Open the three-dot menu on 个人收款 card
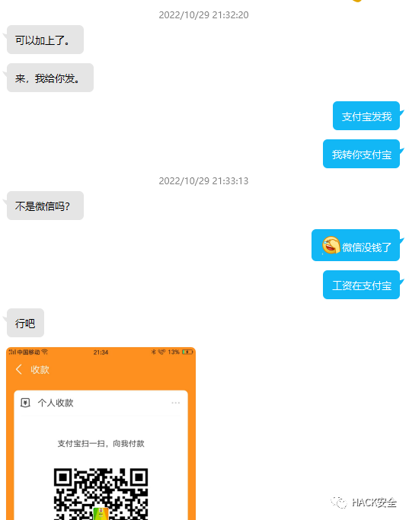 coord(175,403)
